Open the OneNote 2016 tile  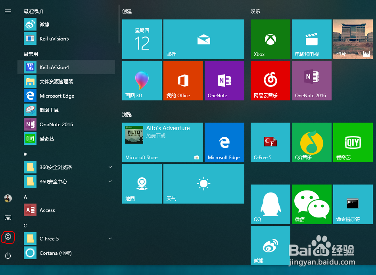coord(312,81)
